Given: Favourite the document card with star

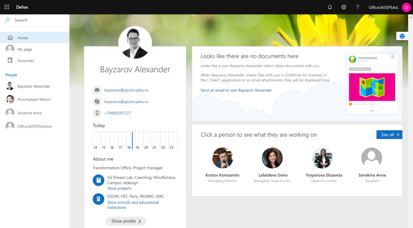Looking at the screenshot, I should click(x=392, y=57).
